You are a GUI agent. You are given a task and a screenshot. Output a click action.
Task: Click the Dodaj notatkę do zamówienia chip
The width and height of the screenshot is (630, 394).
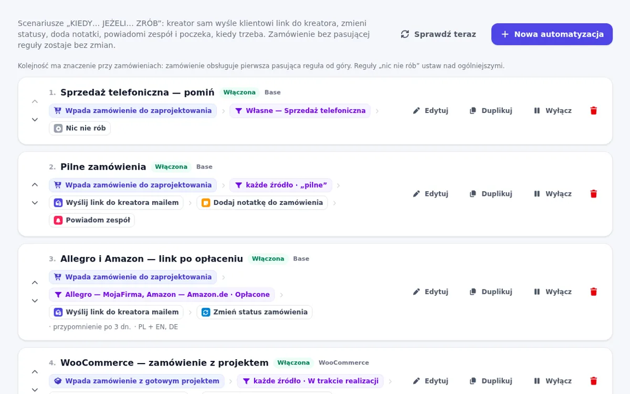coord(262,203)
